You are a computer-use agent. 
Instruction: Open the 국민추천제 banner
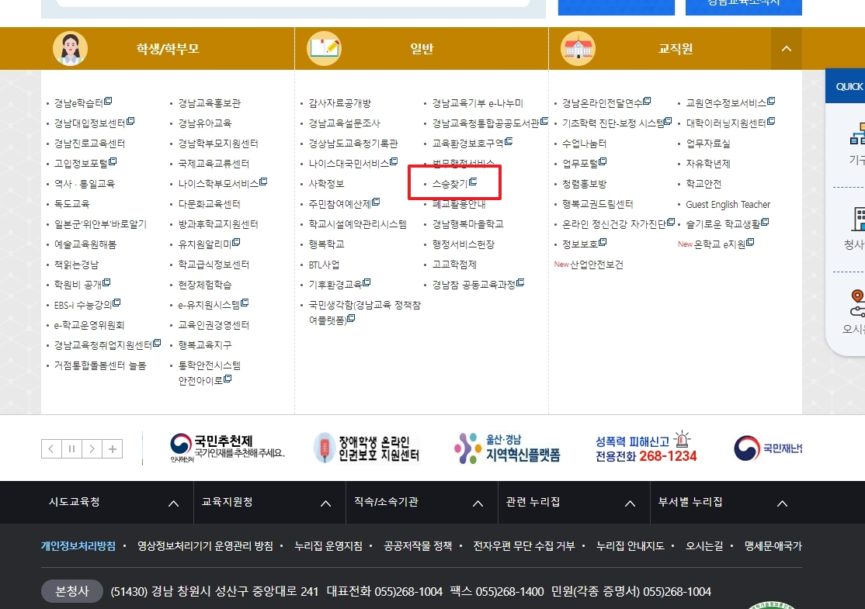pyautogui.click(x=227, y=448)
